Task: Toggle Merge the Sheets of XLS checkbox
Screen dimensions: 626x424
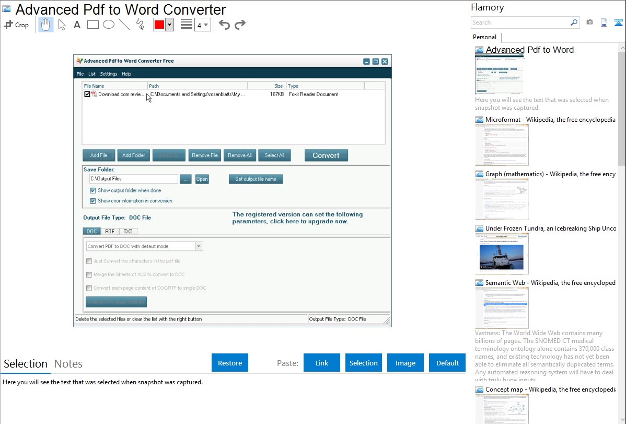Action: click(x=89, y=274)
